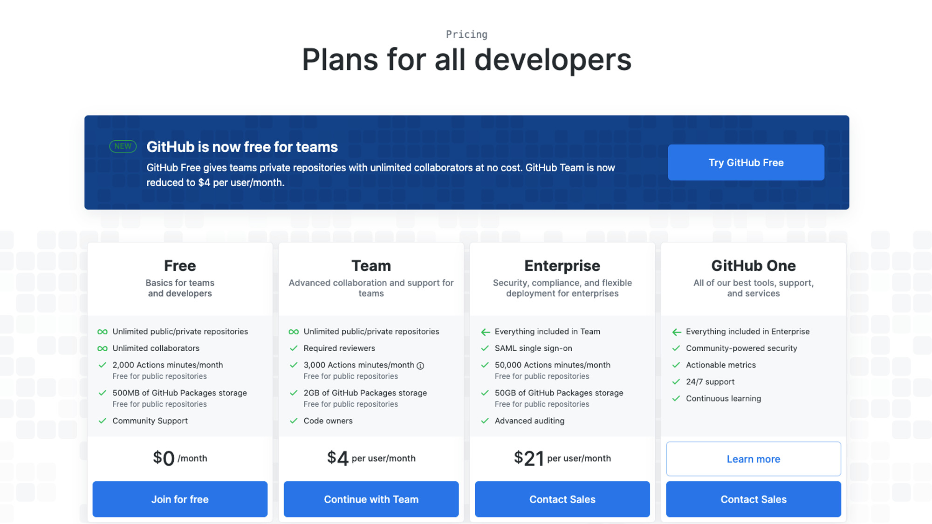Image resolution: width=932 pixels, height=524 pixels.
Task: Click Join for free button
Action: point(180,499)
